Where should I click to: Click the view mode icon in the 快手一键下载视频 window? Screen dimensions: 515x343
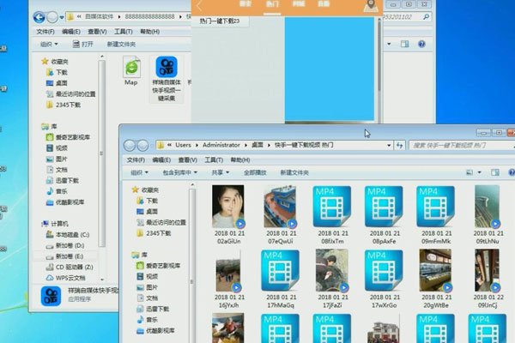[470, 172]
